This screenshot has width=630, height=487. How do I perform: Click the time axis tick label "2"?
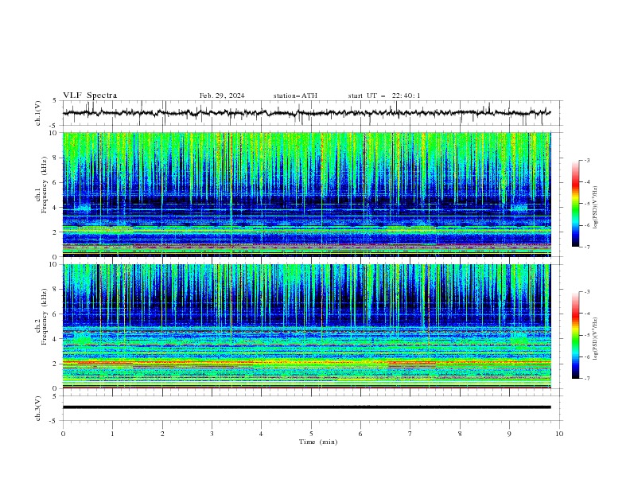coord(162,434)
